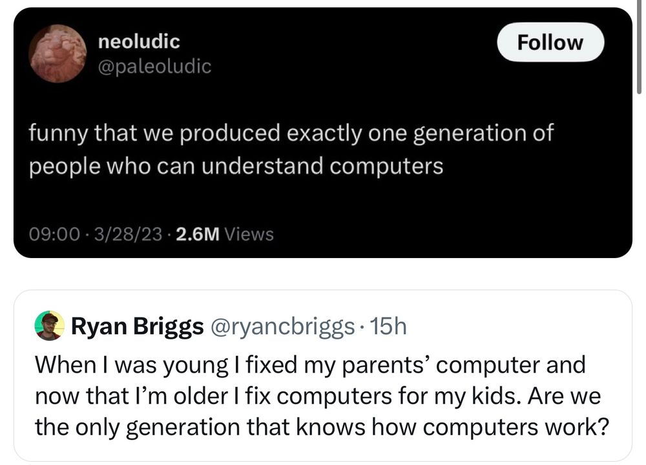The image size is (646, 465).
Task: Click the line 'people who can understand computers'
Action: (235, 166)
